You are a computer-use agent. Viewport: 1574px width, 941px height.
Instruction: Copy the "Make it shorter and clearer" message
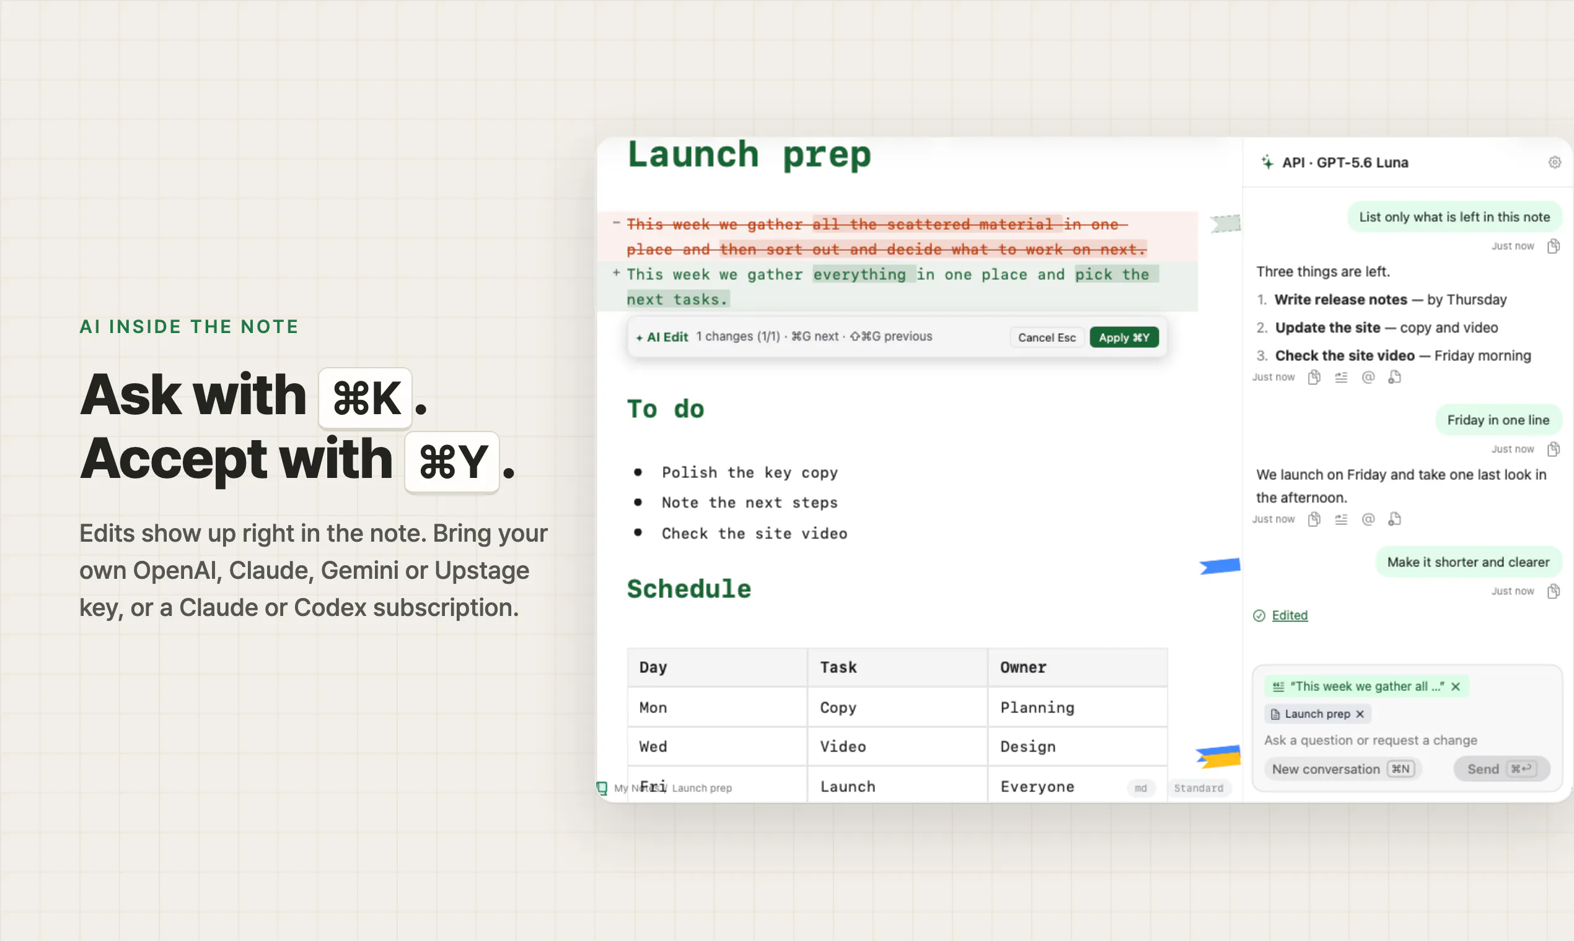pyautogui.click(x=1553, y=591)
